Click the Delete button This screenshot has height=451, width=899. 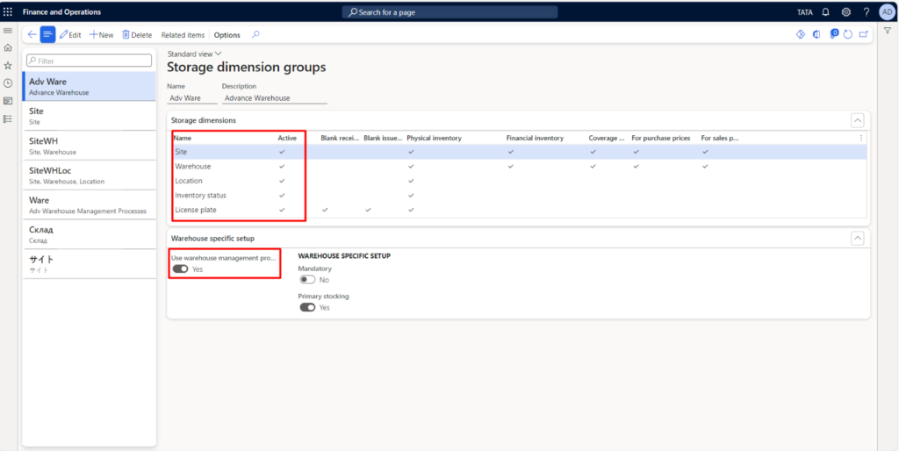point(137,35)
